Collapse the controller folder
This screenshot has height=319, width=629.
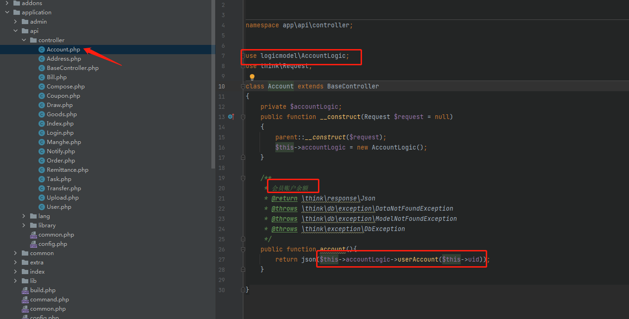click(24, 40)
